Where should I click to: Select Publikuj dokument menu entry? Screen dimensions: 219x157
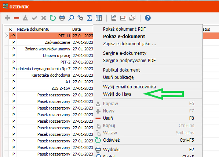[121, 70]
